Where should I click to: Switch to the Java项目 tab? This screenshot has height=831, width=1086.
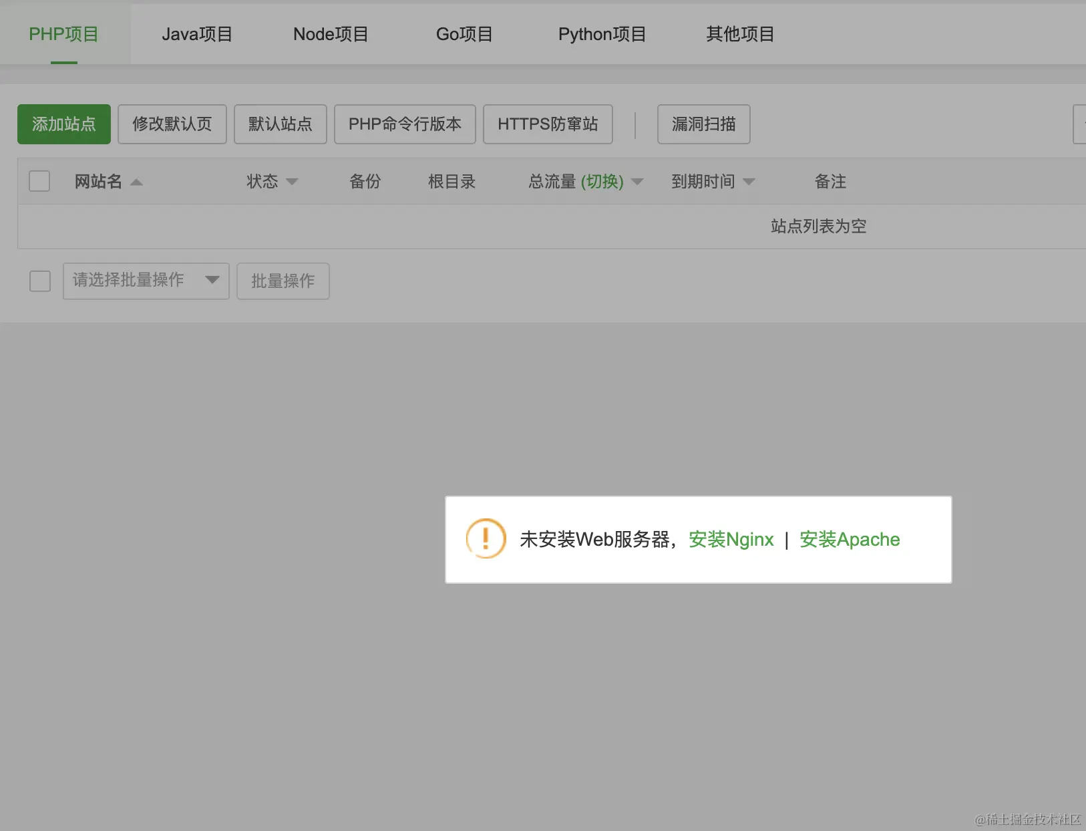196,33
